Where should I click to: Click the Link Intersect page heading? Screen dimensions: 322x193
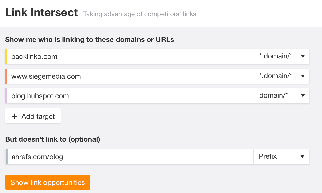tap(41, 12)
